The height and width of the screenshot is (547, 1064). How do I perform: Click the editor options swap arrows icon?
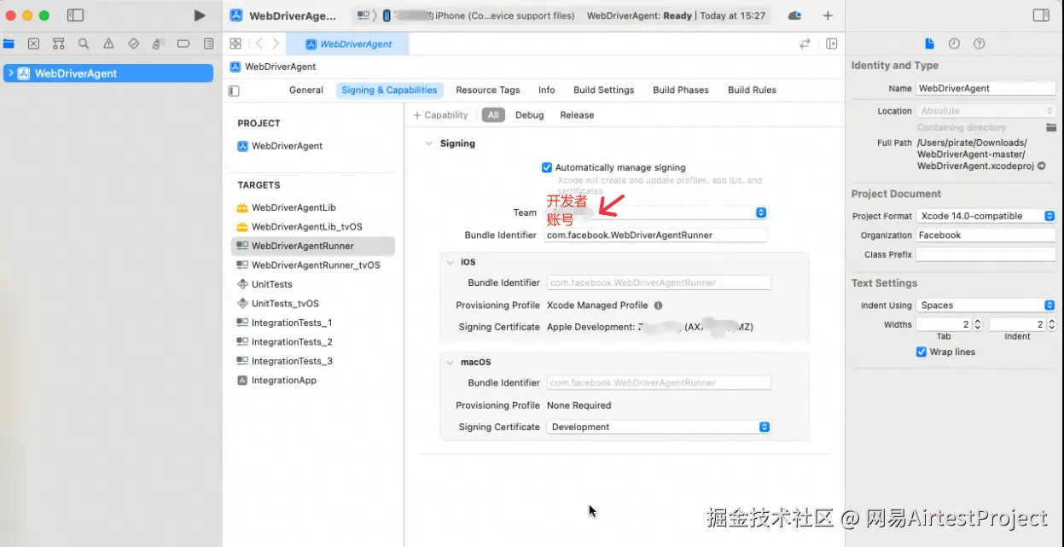805,44
